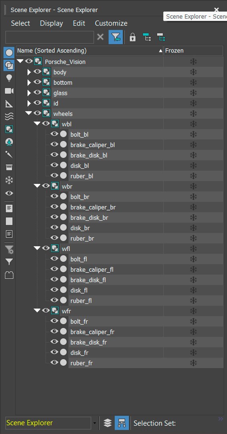Click the Display Bone Objects icon
227x434 pixels.
(9, 155)
